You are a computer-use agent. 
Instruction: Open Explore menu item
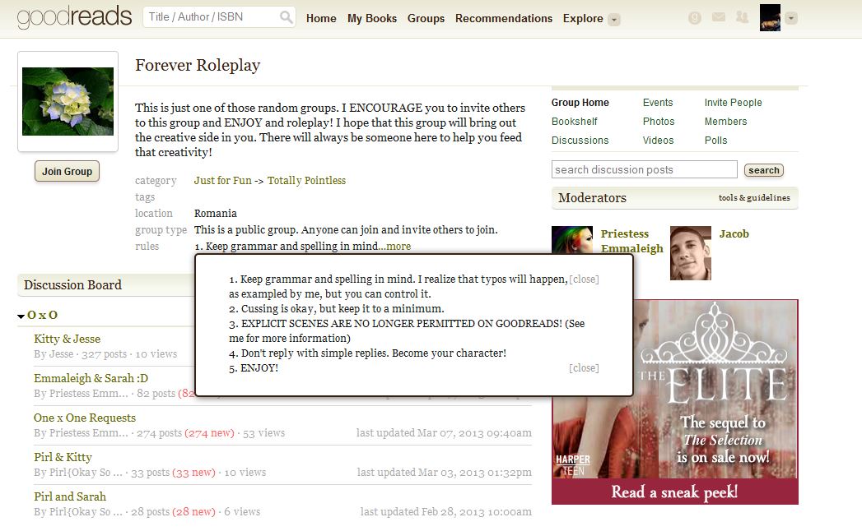[583, 18]
